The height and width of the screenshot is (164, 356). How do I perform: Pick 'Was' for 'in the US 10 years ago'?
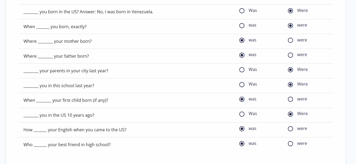[242, 114]
